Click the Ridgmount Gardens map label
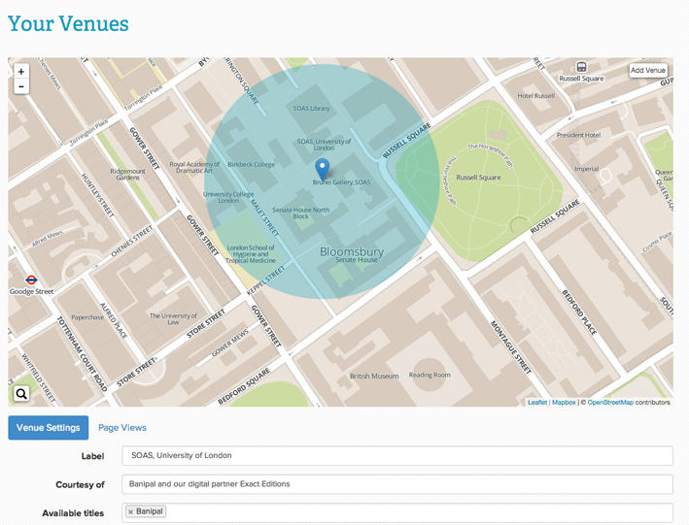 [x=127, y=175]
